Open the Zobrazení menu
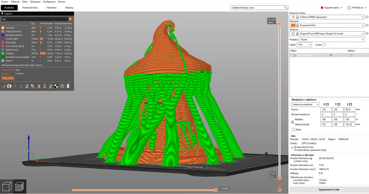Screen dimensions: 369x194 click(x=35, y=2)
